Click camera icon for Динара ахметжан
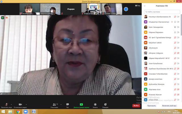Image resolution: width=182 pixels, height=114 pixels. 178,79
